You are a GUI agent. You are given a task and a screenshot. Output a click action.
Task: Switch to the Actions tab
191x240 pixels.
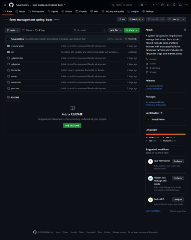67,12
